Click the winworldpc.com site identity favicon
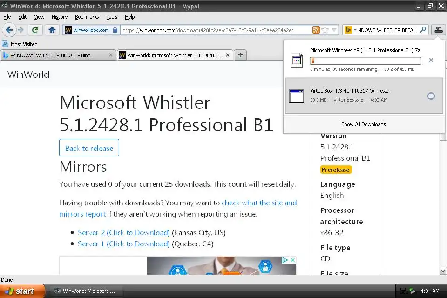This screenshot has height=298, width=447. tap(68, 30)
